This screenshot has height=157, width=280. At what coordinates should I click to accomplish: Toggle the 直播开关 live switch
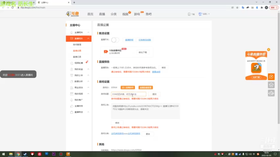coord(115,40)
